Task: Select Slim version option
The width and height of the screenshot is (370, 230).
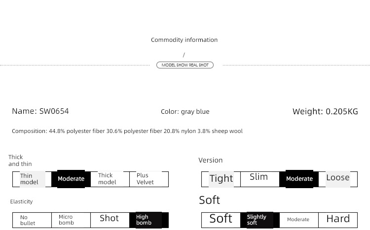Action: point(260,179)
